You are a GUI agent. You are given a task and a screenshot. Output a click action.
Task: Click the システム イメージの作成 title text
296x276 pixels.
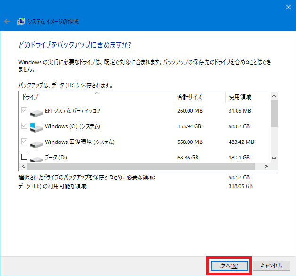pos(53,22)
